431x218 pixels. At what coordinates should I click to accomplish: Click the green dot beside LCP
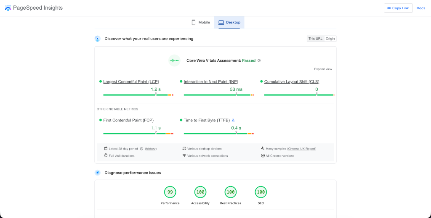pyautogui.click(x=101, y=81)
